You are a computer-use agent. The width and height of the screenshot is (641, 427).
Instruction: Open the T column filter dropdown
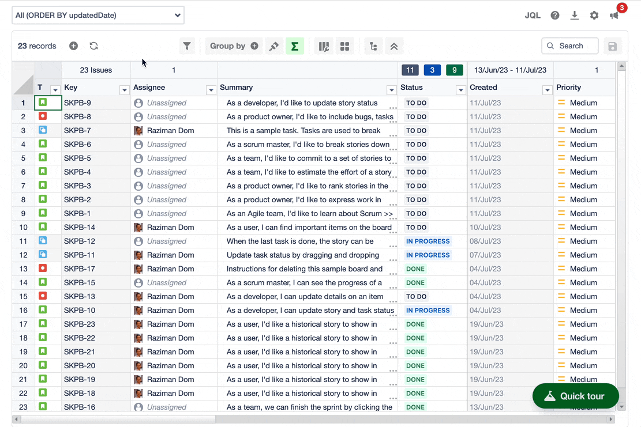click(55, 90)
